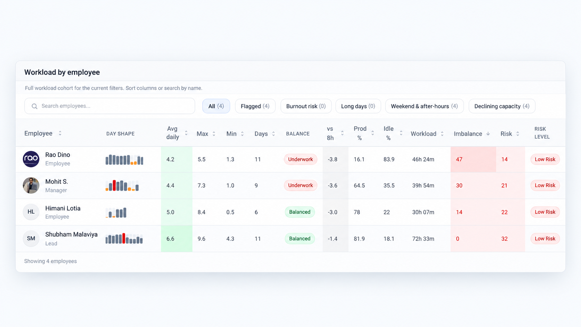Click Showing 4 employees footer text
Image resolution: width=581 pixels, height=327 pixels.
pos(50,261)
